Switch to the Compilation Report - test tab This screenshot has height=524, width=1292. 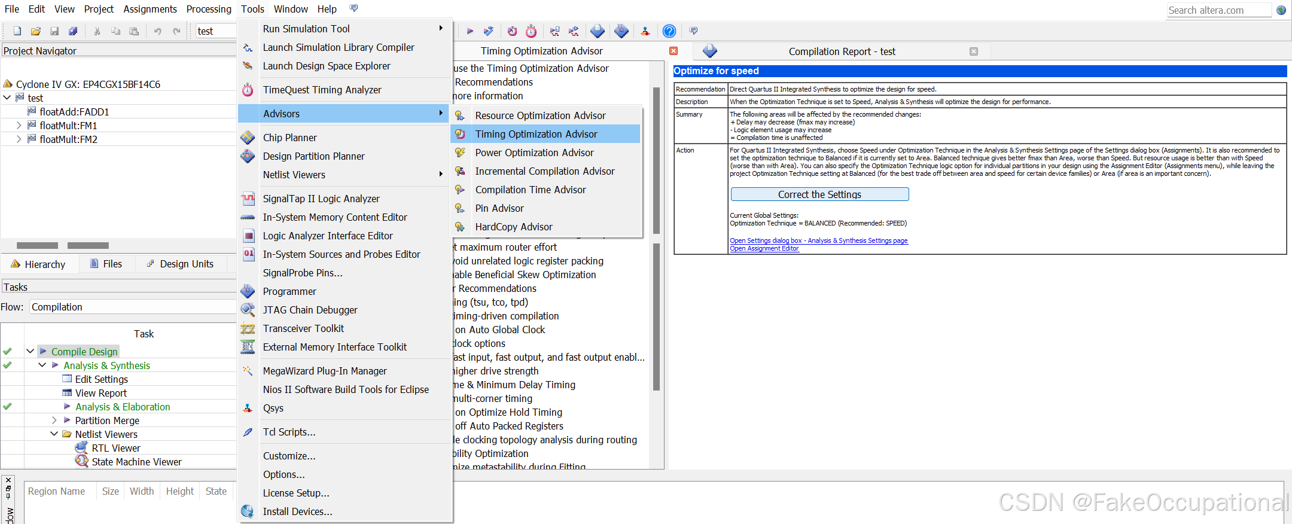[842, 51]
